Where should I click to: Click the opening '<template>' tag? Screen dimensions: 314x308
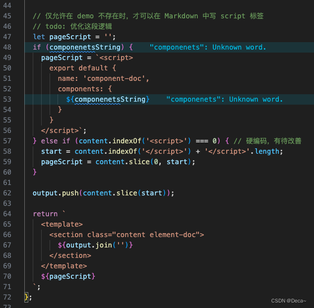coord(62,224)
